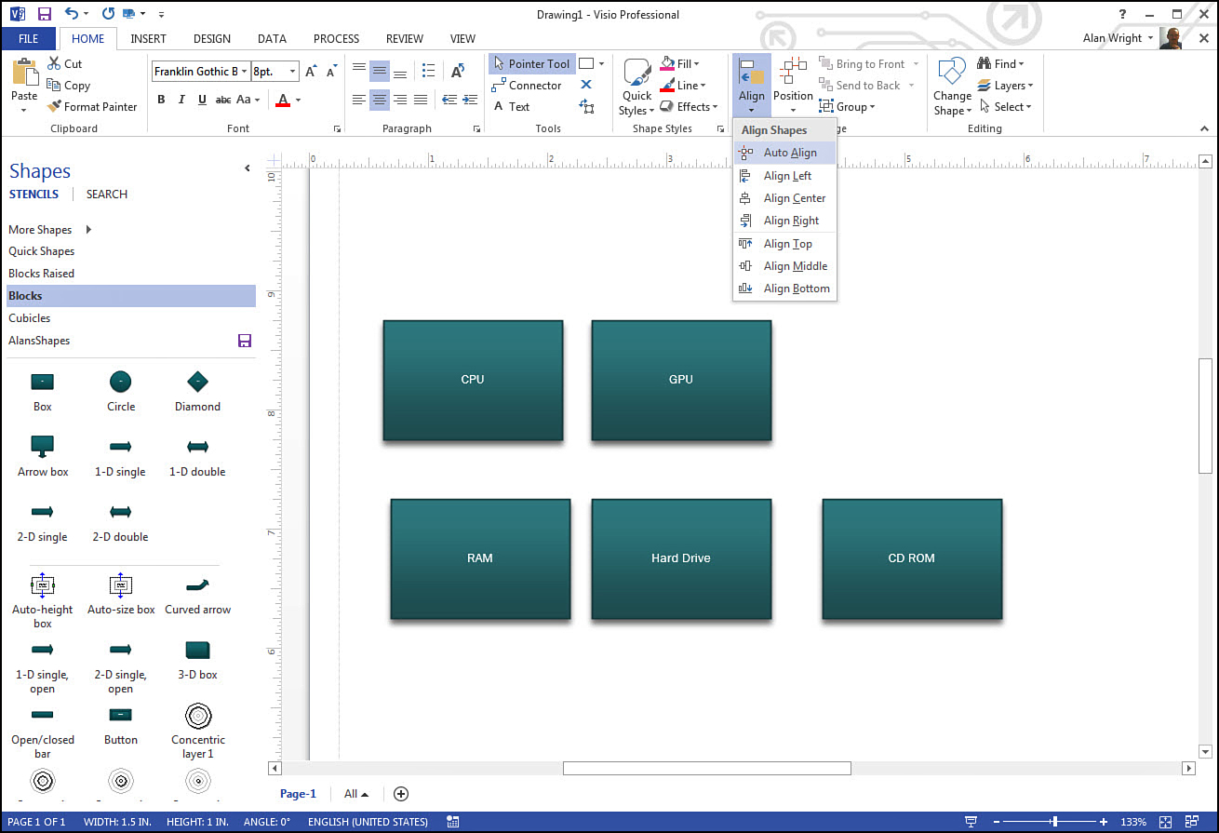
Task: Decrease the font size with the shrink icon
Action: (332, 72)
